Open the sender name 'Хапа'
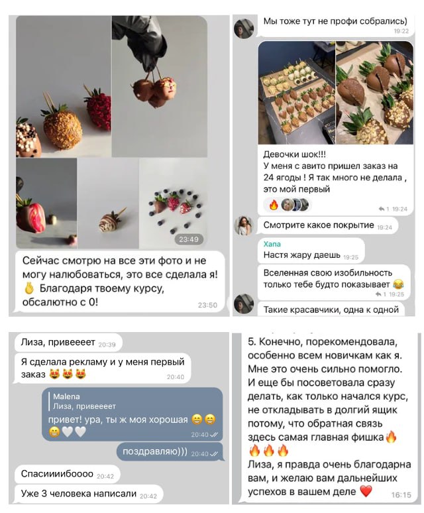The width and height of the screenshot is (424, 513). (x=272, y=244)
